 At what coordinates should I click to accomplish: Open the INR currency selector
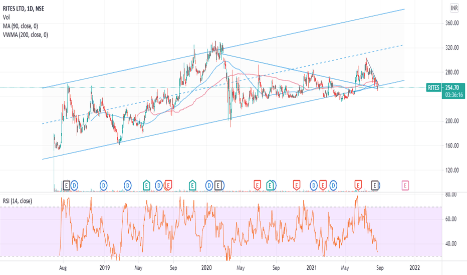point(454,8)
